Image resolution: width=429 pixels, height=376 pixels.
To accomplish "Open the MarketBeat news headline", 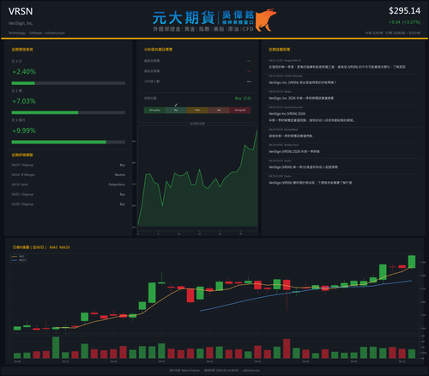I will coord(290,136).
